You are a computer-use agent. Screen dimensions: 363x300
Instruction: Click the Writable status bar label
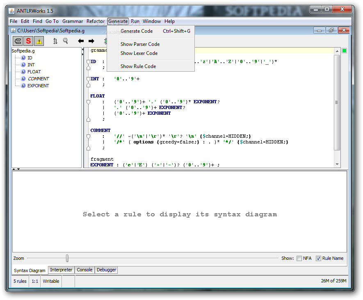[x=51, y=281]
